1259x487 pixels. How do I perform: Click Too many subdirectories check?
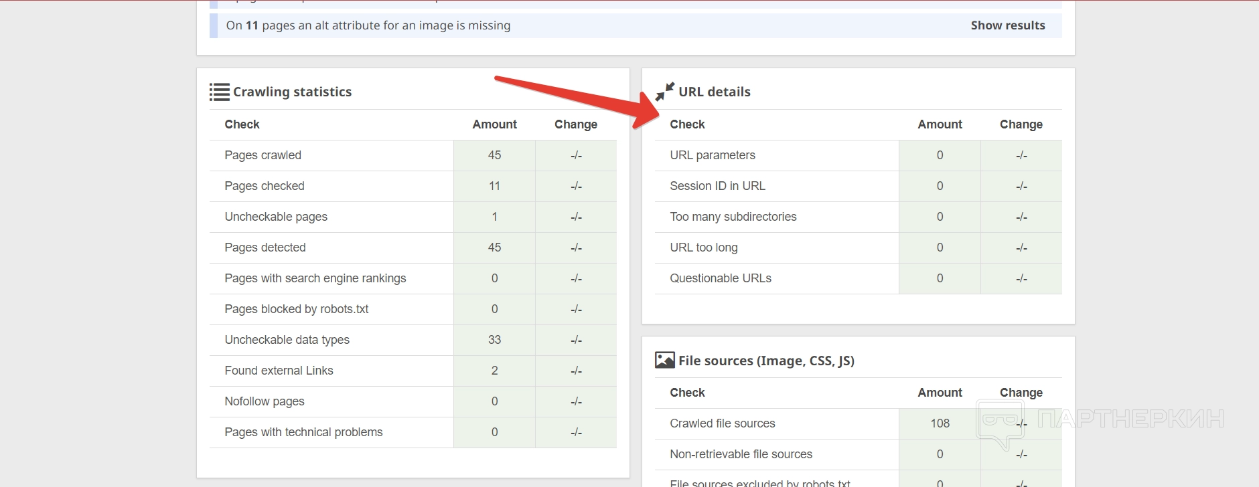click(x=733, y=217)
